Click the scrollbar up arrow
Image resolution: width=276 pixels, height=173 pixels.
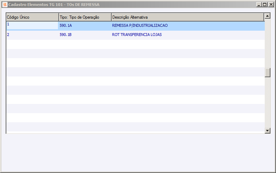(x=268, y=16)
